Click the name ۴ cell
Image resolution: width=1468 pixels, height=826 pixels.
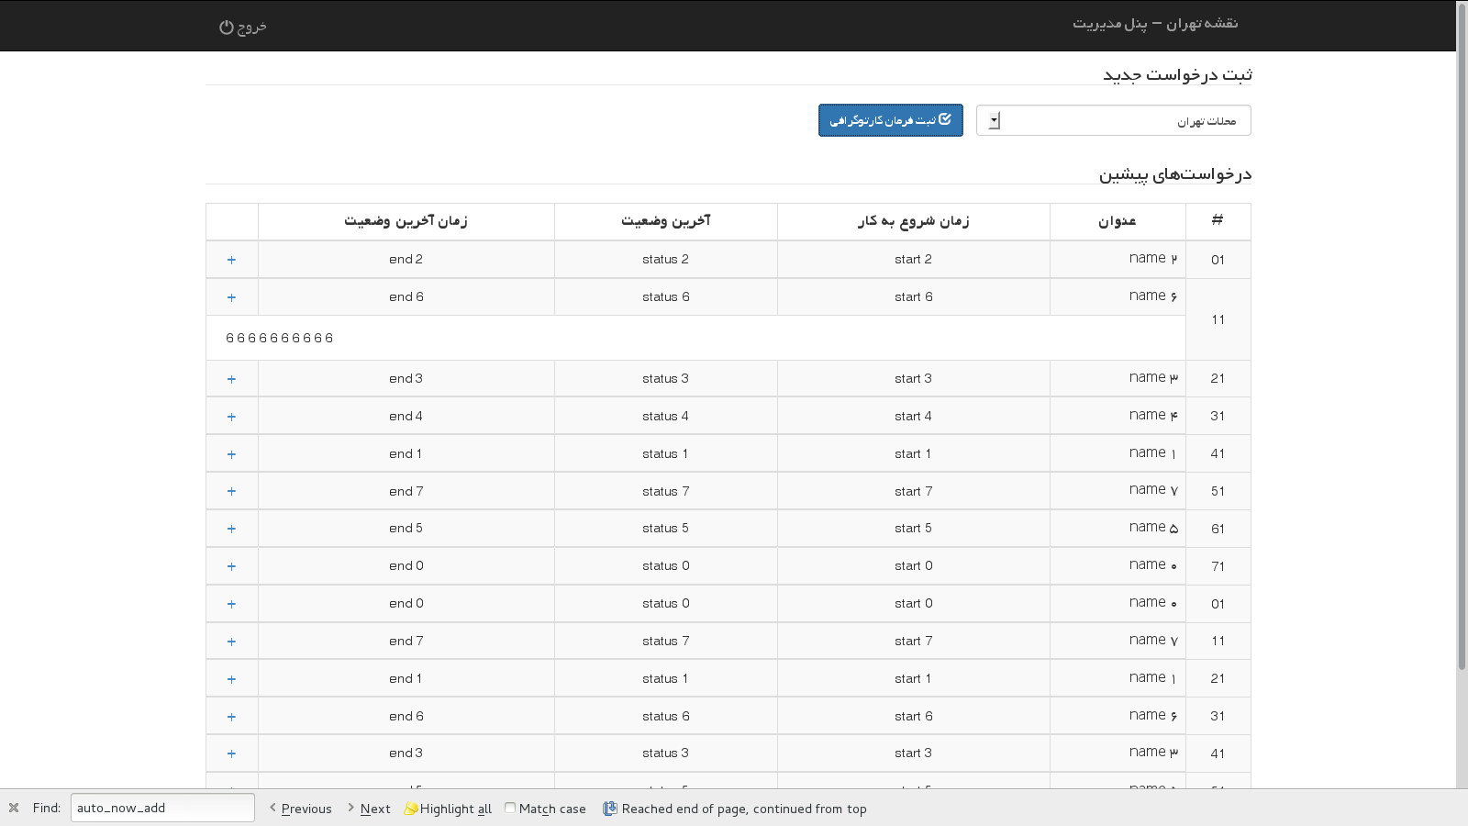pos(1118,416)
